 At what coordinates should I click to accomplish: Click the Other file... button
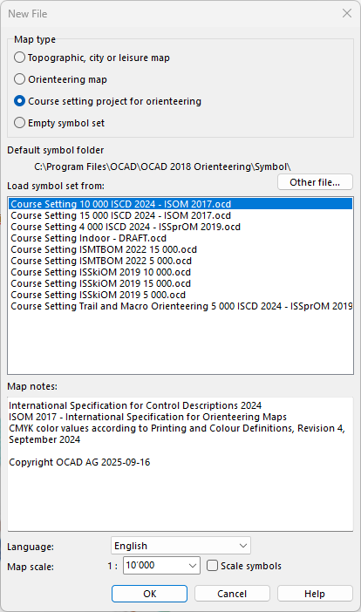click(x=315, y=182)
